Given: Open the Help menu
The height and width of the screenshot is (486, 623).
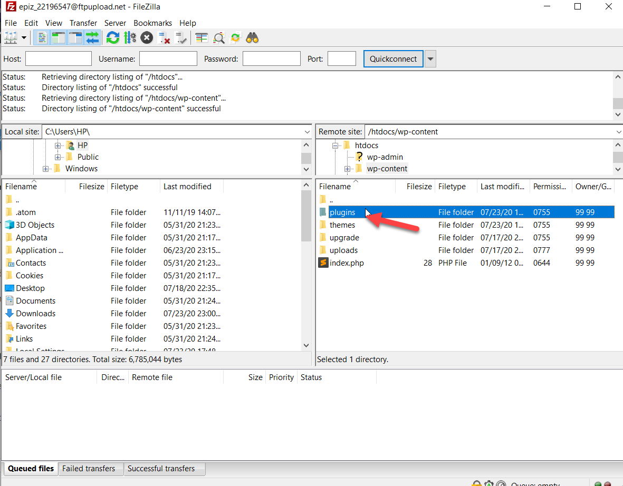Looking at the screenshot, I should click(x=188, y=23).
